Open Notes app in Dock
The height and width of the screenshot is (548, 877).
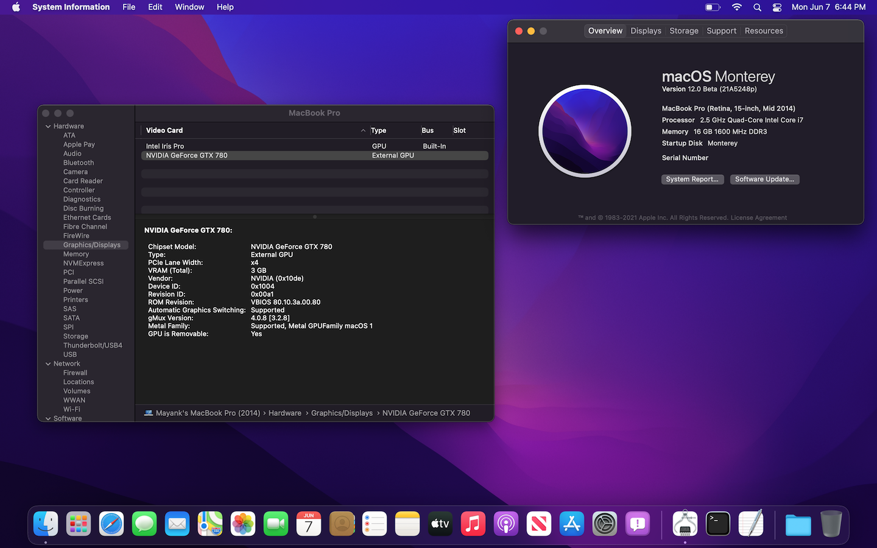(407, 524)
